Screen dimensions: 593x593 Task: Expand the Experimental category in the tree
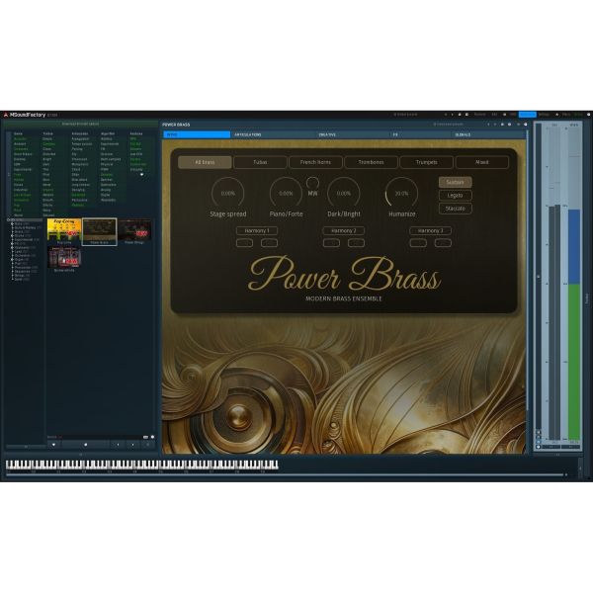coord(12,240)
